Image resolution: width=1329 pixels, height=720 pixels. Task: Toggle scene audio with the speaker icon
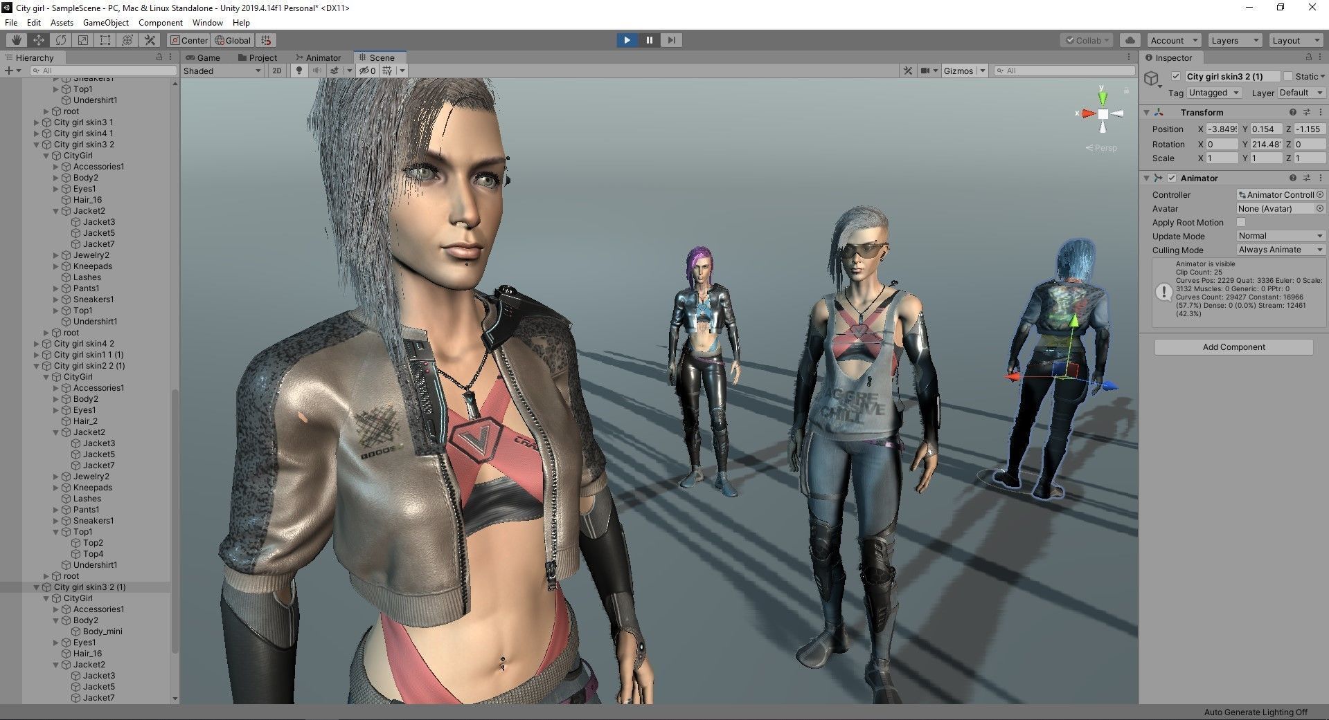(x=317, y=71)
